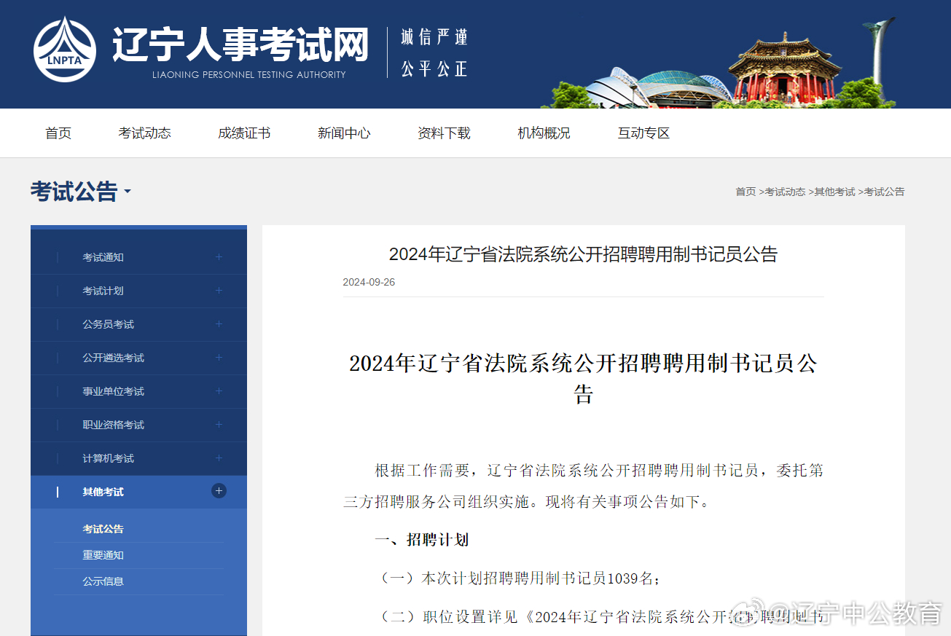Select the 考试公告 submenu entry

pyautogui.click(x=103, y=529)
